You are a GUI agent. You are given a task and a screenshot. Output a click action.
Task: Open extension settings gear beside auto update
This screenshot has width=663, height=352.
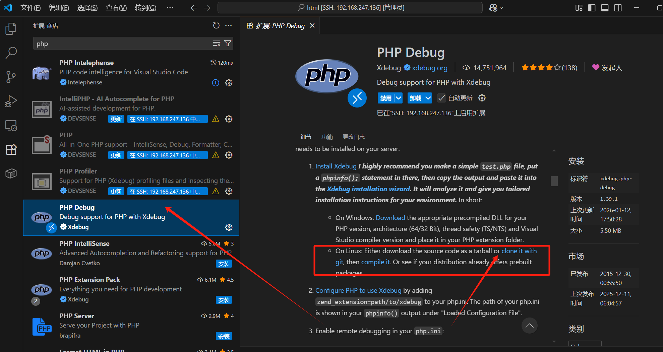(x=482, y=98)
